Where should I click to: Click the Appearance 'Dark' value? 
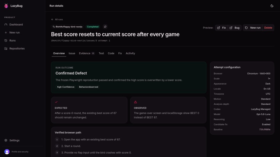tap(268, 84)
